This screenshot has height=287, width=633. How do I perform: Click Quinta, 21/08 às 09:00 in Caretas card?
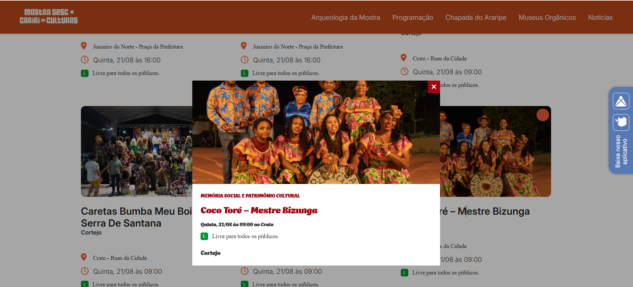pos(128,271)
